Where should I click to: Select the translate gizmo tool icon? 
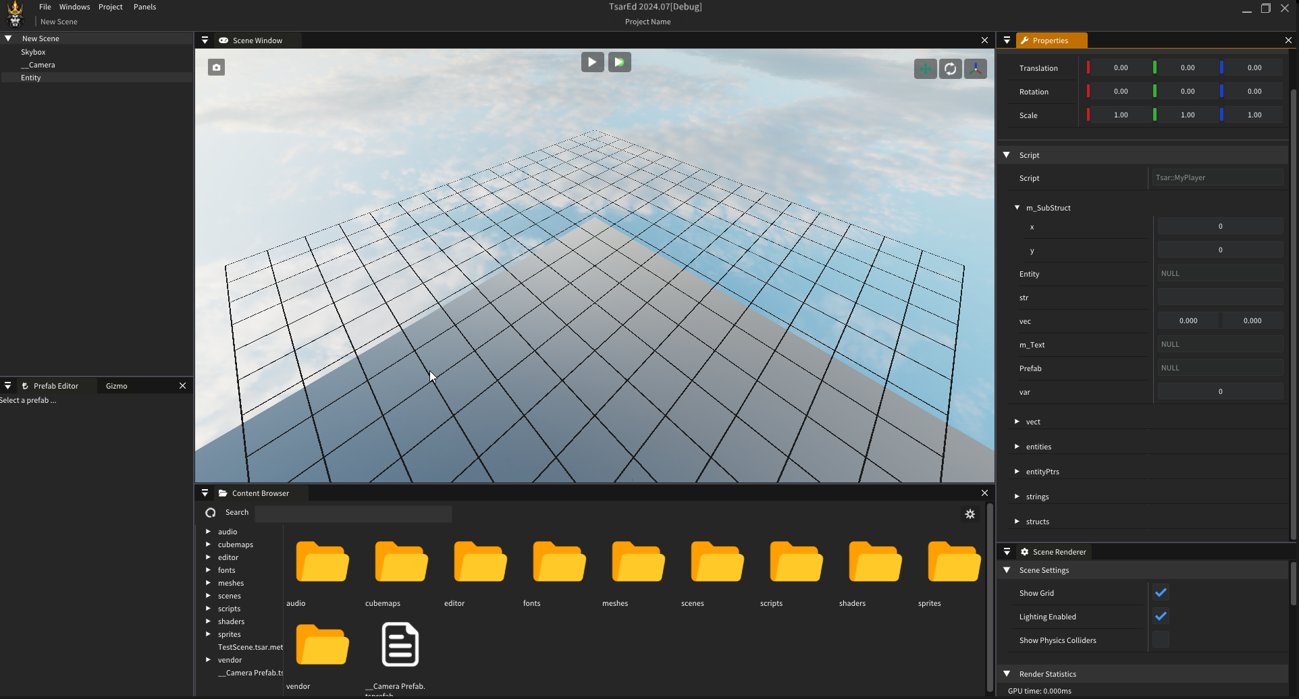pos(925,69)
